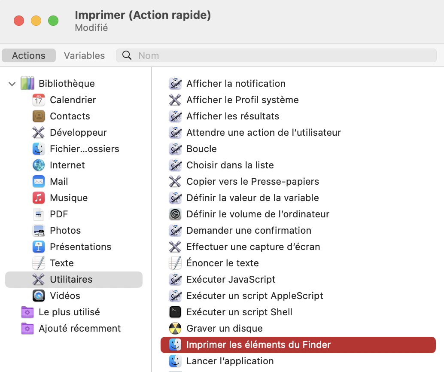Click the Exécuter un script Shell terminal icon
This screenshot has height=372, width=444.
click(175, 312)
